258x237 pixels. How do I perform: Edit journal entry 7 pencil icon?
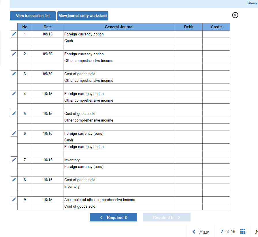tap(14, 160)
